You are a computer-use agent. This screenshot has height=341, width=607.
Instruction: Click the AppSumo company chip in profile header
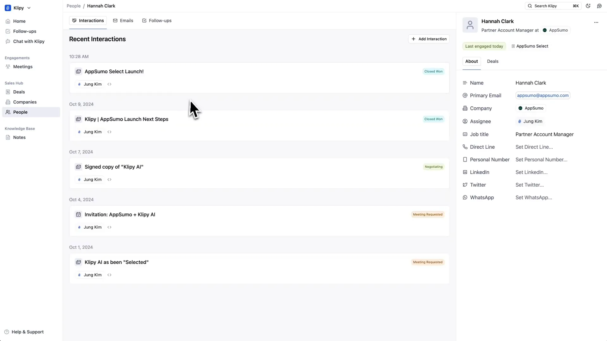[x=555, y=30]
